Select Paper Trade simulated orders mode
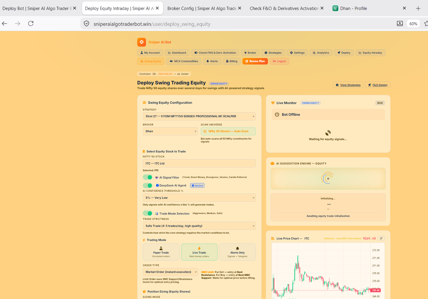Viewport: 428px width, 299px height. (161, 252)
